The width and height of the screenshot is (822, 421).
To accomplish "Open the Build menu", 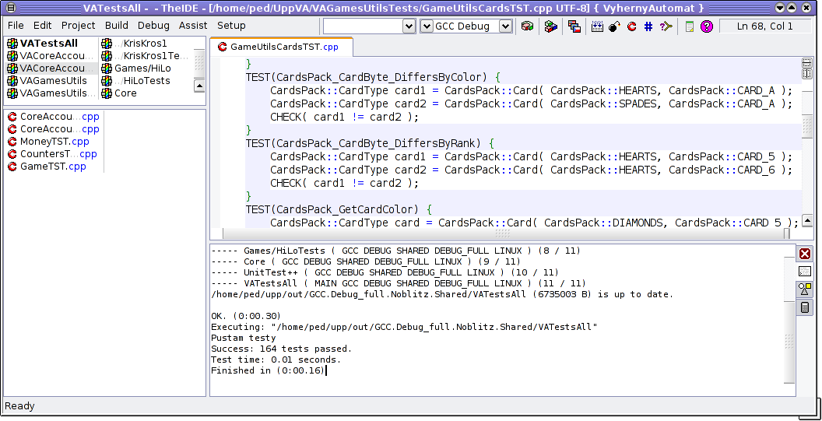I will tap(117, 26).
